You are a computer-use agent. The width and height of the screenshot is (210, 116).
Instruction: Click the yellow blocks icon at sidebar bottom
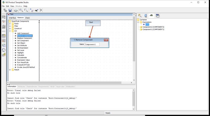[4, 55]
